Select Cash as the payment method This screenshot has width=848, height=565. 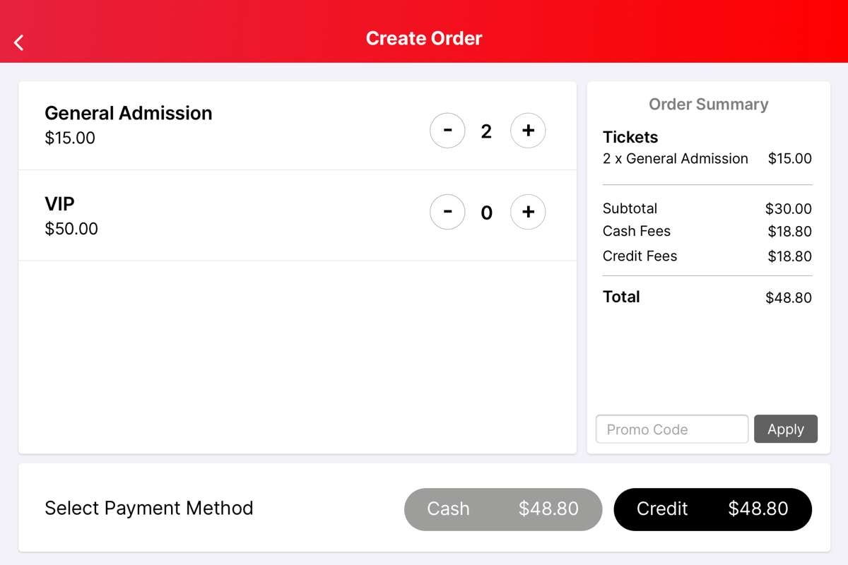point(503,509)
